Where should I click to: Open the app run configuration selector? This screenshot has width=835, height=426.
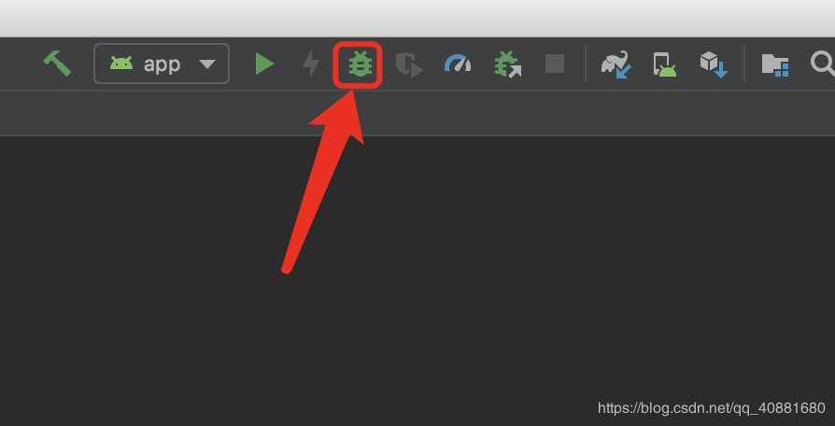pyautogui.click(x=162, y=64)
